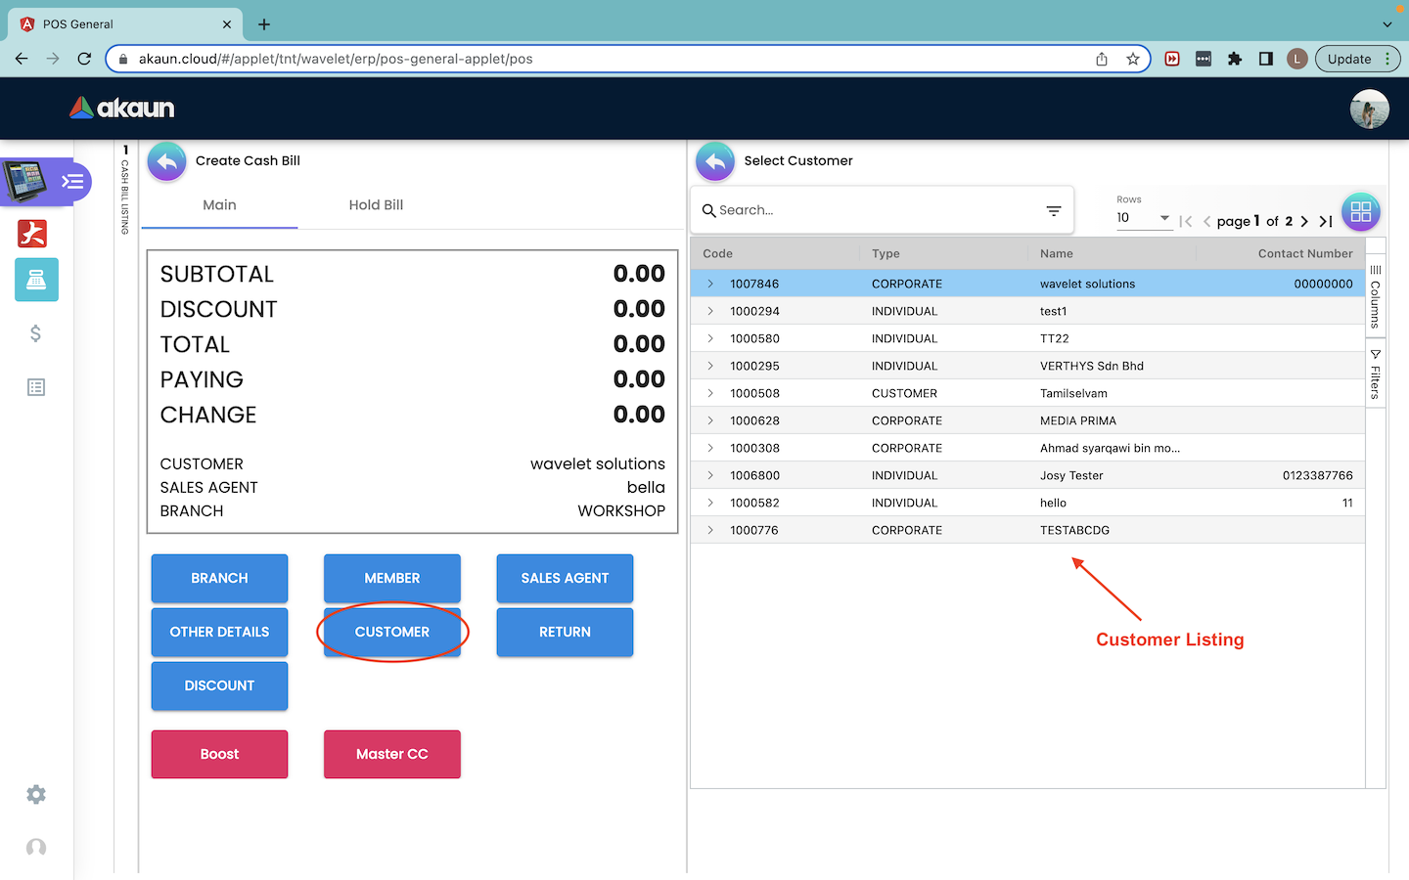Switch to the Hold Bill tab
The width and height of the screenshot is (1409, 880).
[376, 205]
